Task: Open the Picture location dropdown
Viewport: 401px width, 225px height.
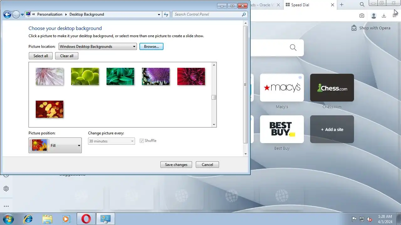Action: [x=98, y=47]
